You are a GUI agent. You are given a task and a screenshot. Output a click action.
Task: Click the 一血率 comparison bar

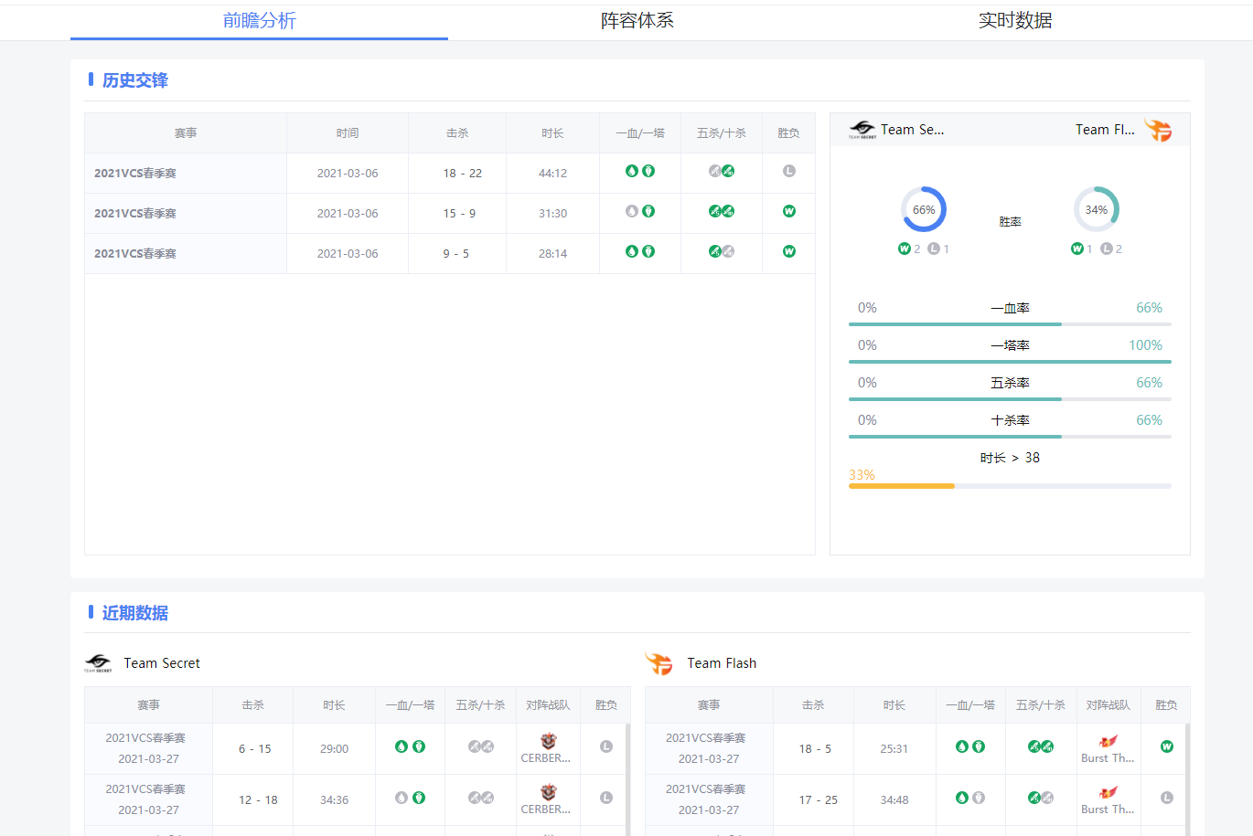tap(1010, 323)
